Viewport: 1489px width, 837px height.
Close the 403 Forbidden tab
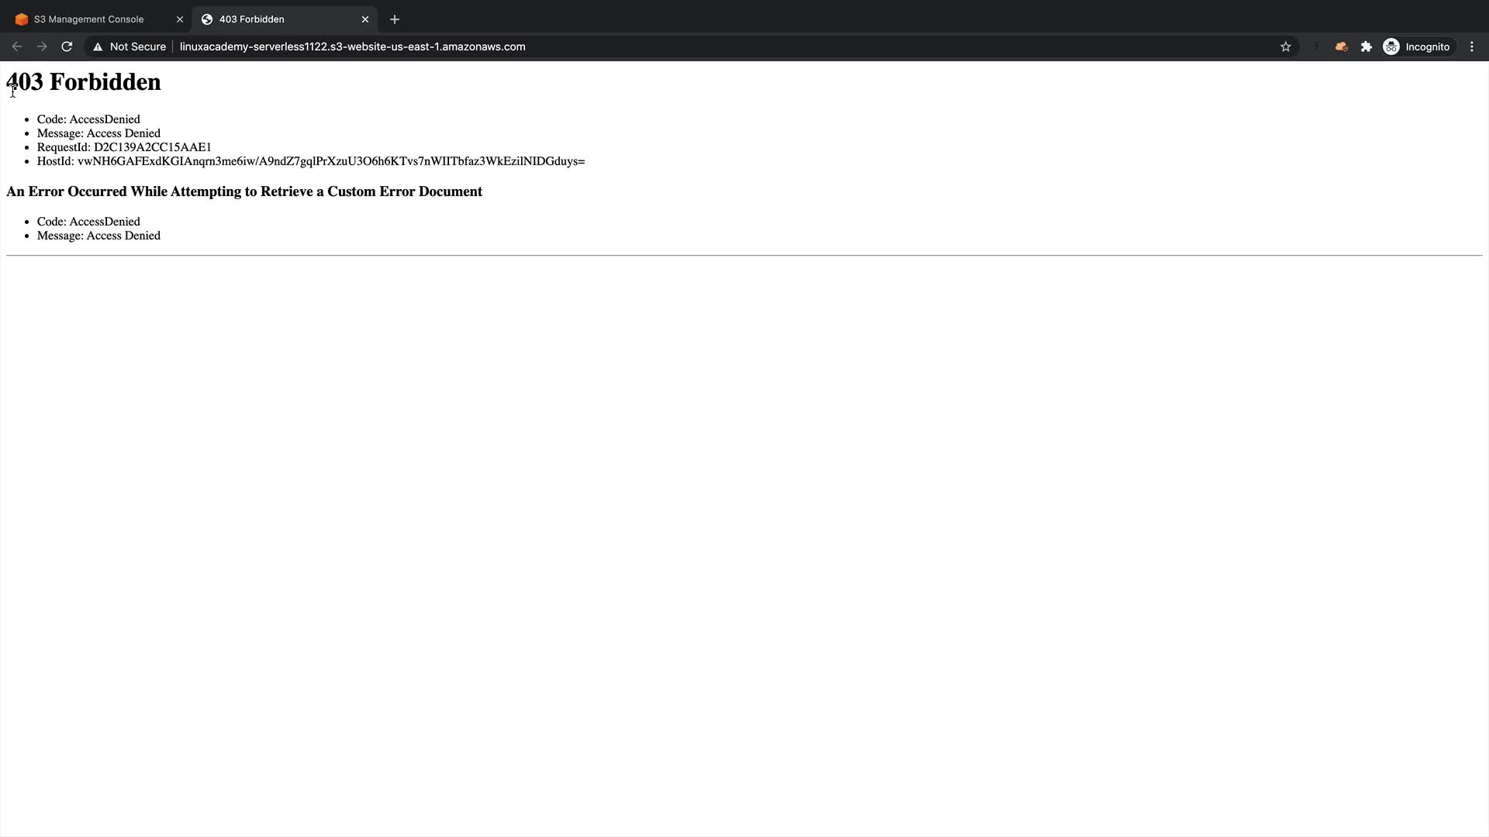coord(365,19)
